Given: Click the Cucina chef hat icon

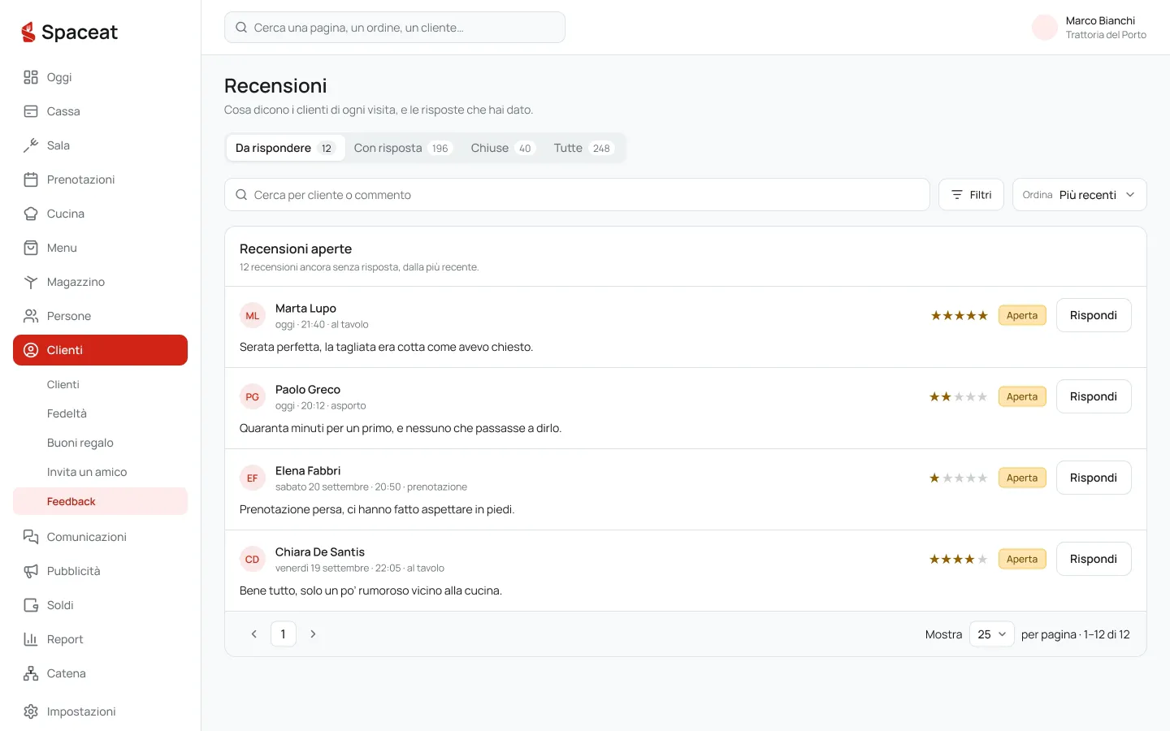Looking at the screenshot, I should point(31,214).
